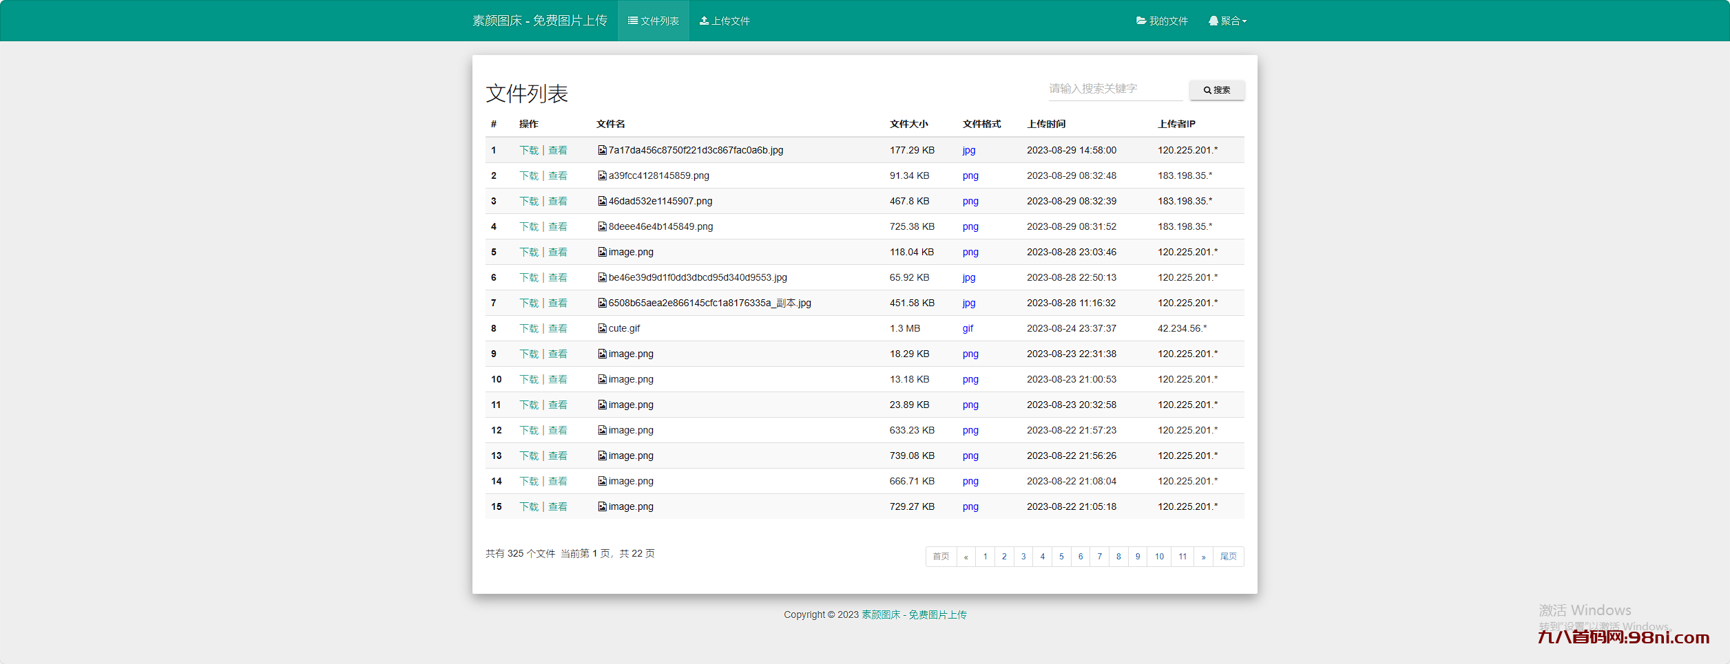Click the next page » arrow
Screen dimensions: 1730x664
click(x=1203, y=557)
